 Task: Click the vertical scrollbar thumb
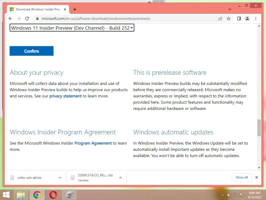[x=259, y=128]
